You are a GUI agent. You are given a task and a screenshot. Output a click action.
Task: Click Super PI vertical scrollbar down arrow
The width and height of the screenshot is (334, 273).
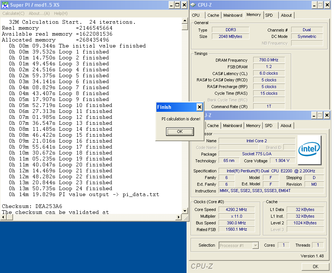point(185,211)
